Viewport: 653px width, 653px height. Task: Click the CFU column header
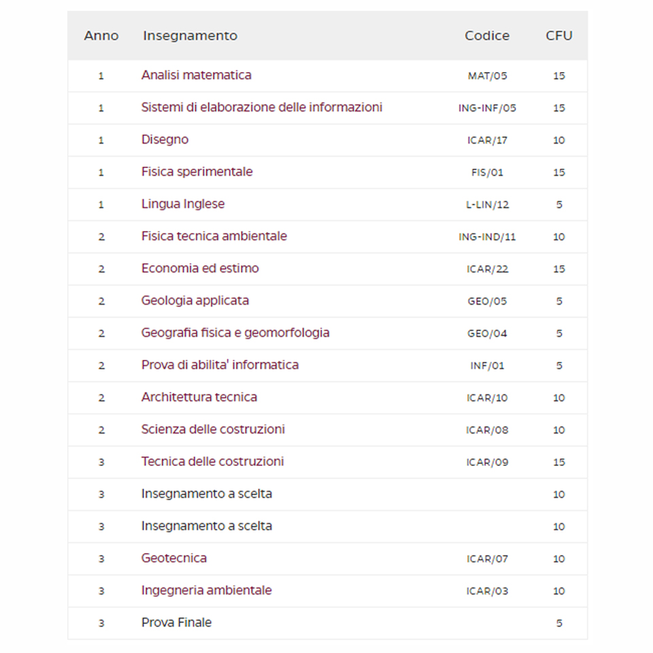[x=559, y=36]
